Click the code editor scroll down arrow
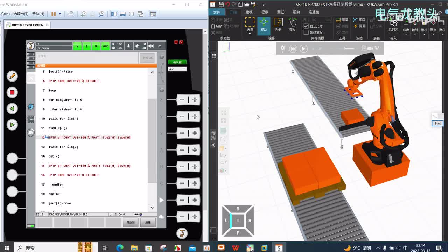 click(152, 208)
